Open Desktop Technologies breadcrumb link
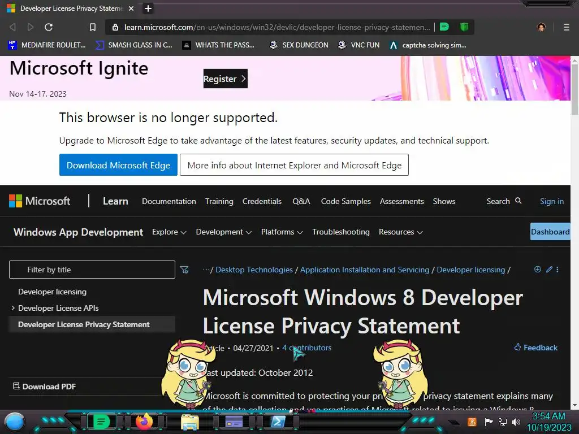579x434 pixels. point(254,270)
